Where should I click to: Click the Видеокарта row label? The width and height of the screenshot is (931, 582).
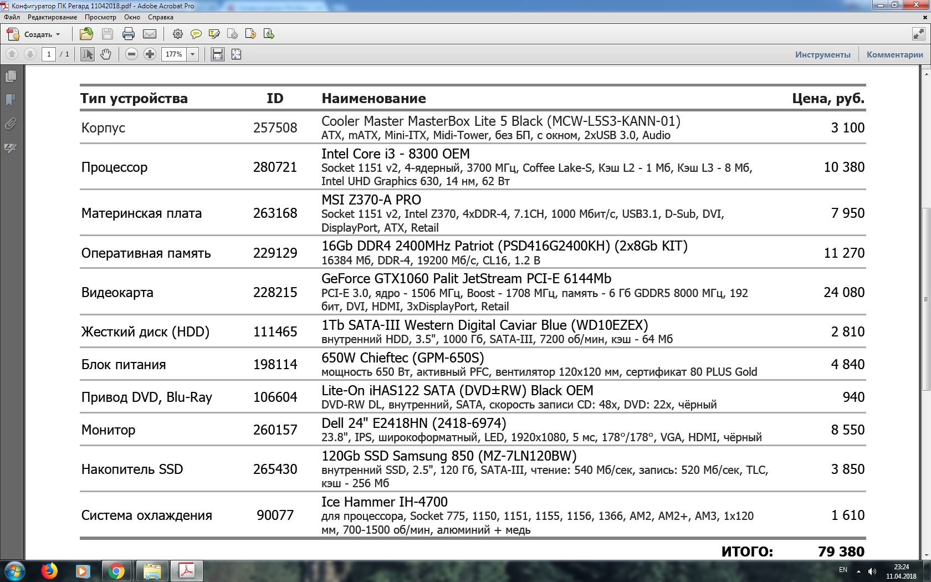point(117,293)
